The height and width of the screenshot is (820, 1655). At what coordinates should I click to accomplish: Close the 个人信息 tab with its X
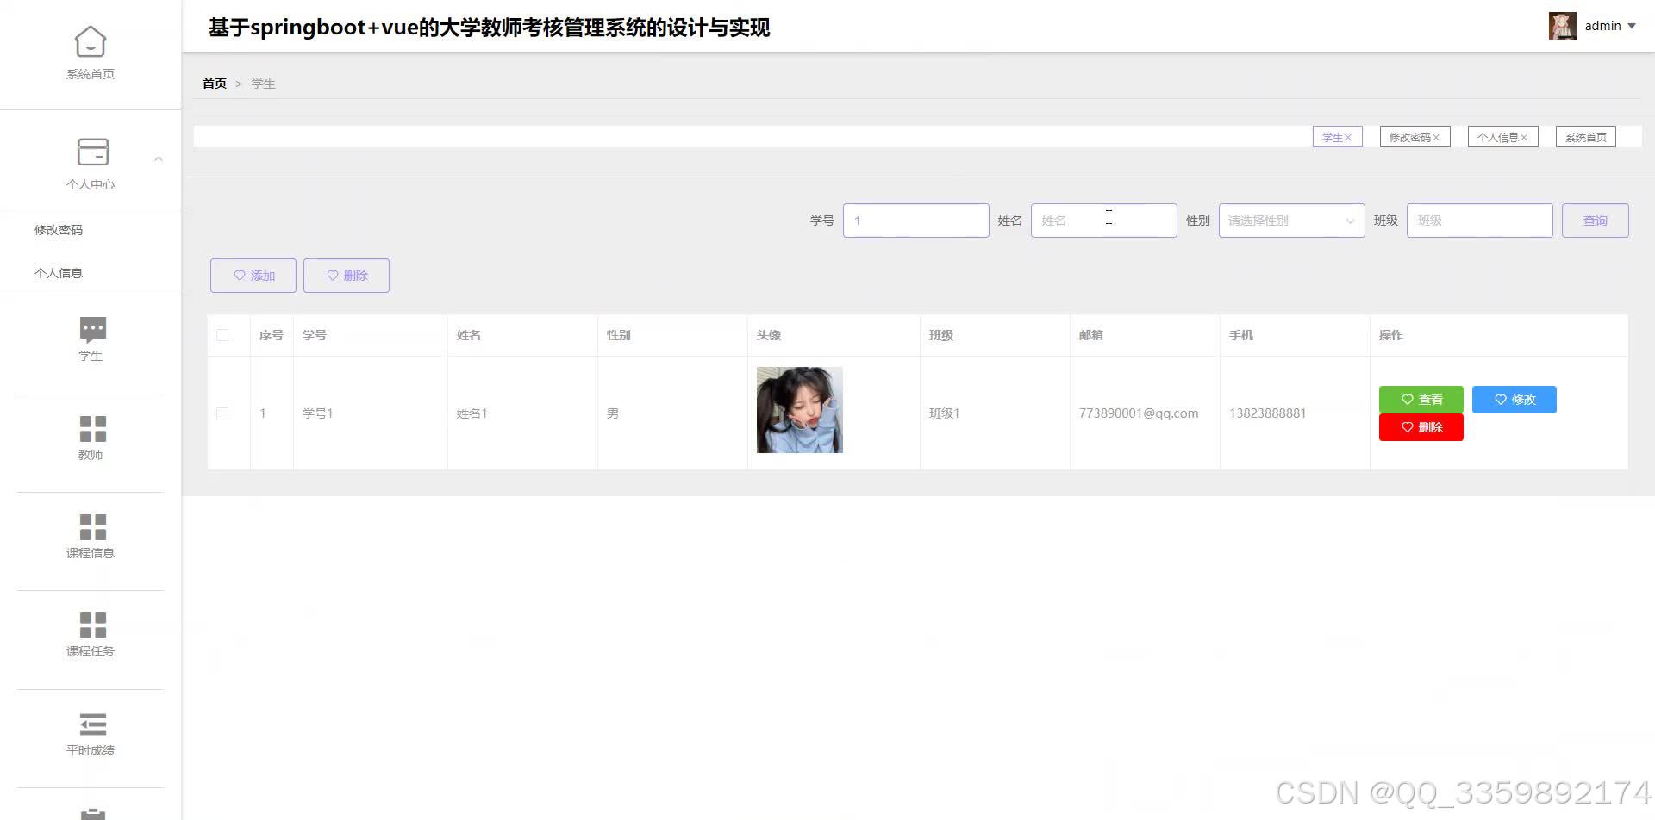[1524, 138]
